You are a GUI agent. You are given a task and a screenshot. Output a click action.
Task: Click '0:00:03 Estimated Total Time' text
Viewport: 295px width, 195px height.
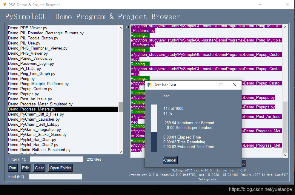point(188,147)
